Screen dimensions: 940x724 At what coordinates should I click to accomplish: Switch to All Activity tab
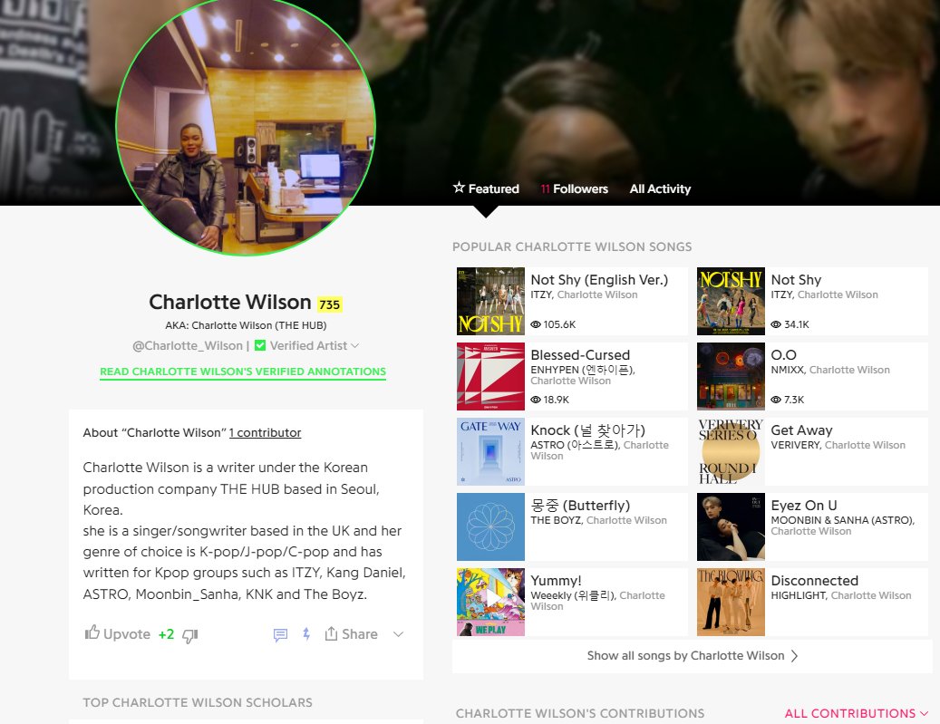tap(660, 188)
